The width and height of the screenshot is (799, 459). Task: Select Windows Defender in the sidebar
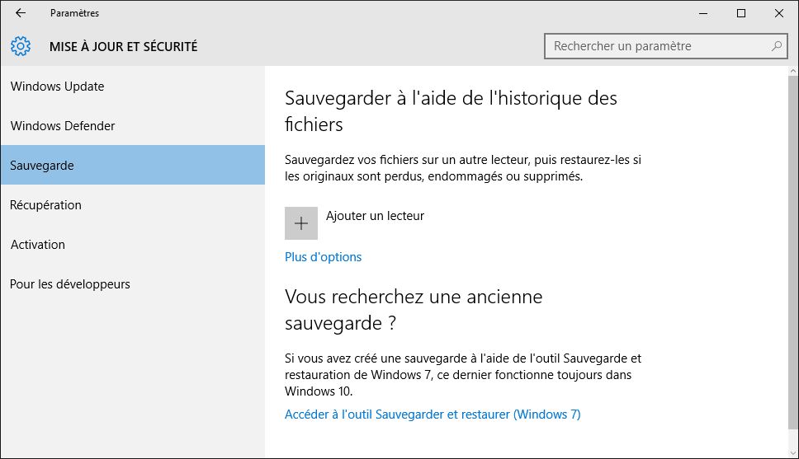click(x=63, y=126)
